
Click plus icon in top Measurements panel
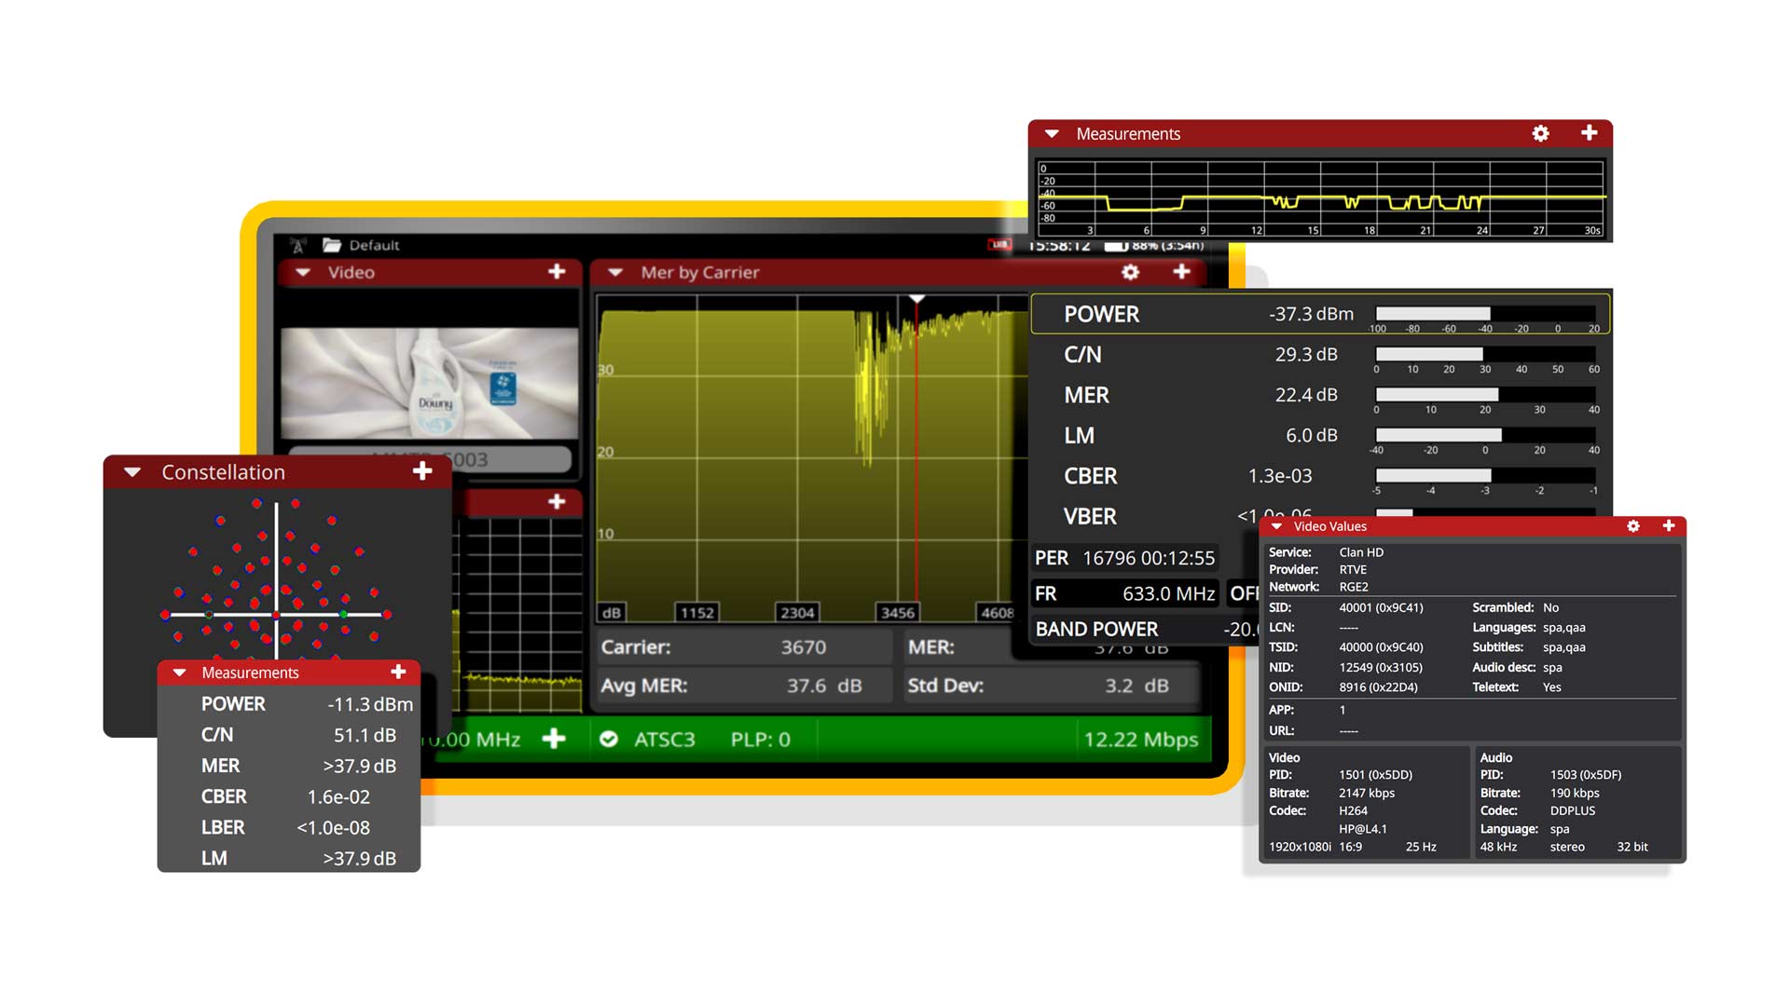pyautogui.click(x=1590, y=133)
